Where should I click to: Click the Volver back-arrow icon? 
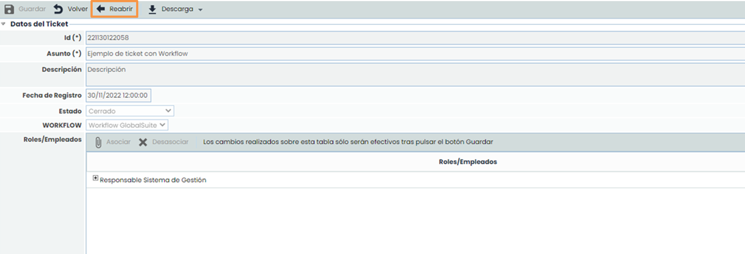[x=58, y=9]
